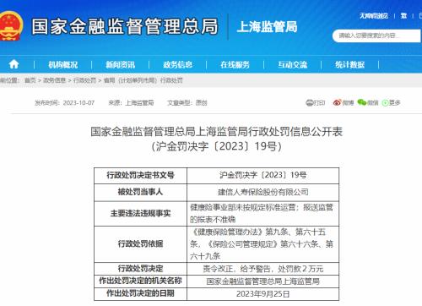Share the article to Weibo
The height and width of the screenshot is (306, 422).
click(x=344, y=103)
